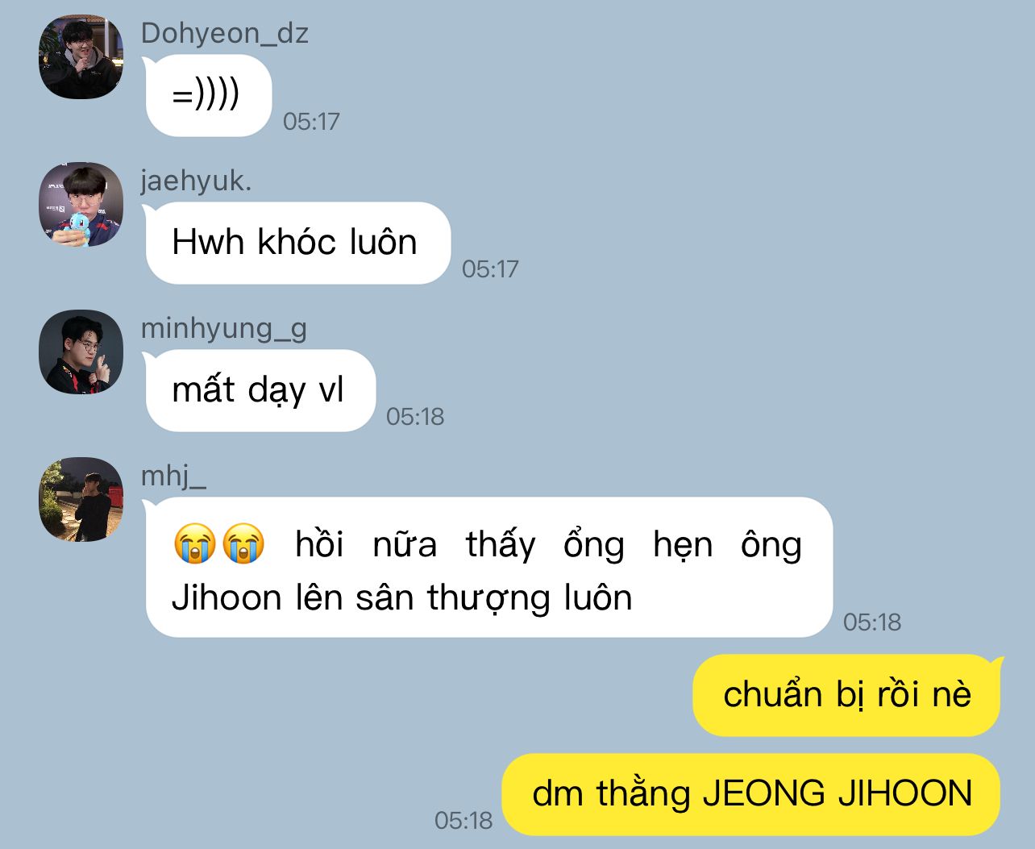
Task: Click the 05:17 timestamp beside jaehyuk.'s message
Action: click(x=490, y=269)
